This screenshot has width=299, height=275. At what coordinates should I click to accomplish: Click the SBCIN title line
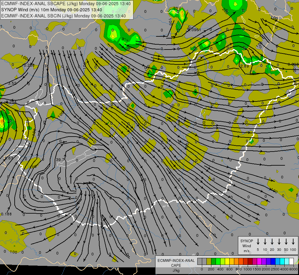(64, 16)
